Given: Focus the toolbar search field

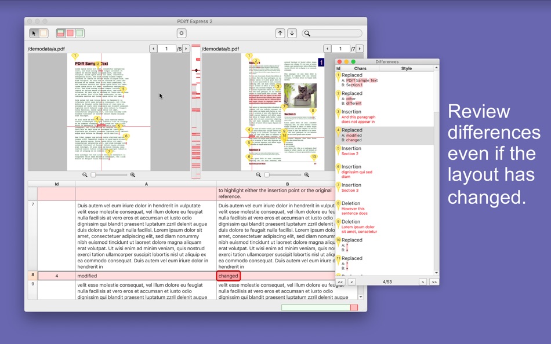Looking at the screenshot, I should pos(332,34).
